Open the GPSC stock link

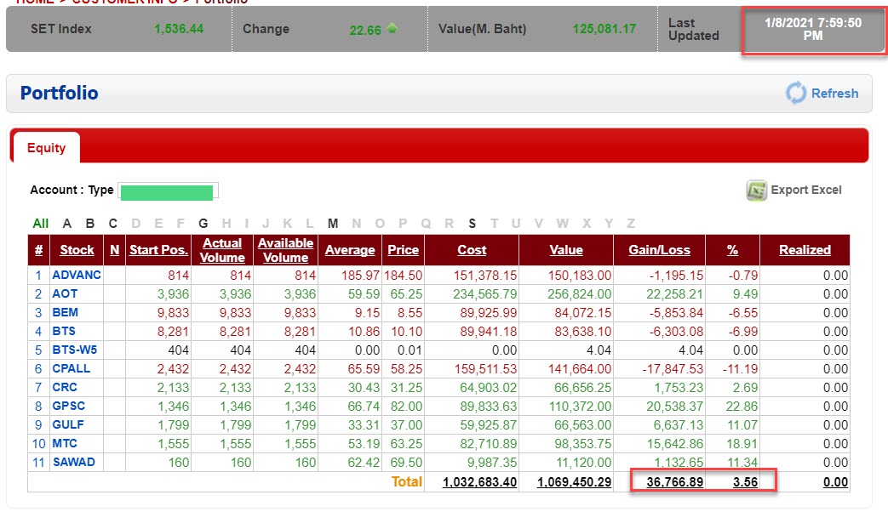coord(68,406)
